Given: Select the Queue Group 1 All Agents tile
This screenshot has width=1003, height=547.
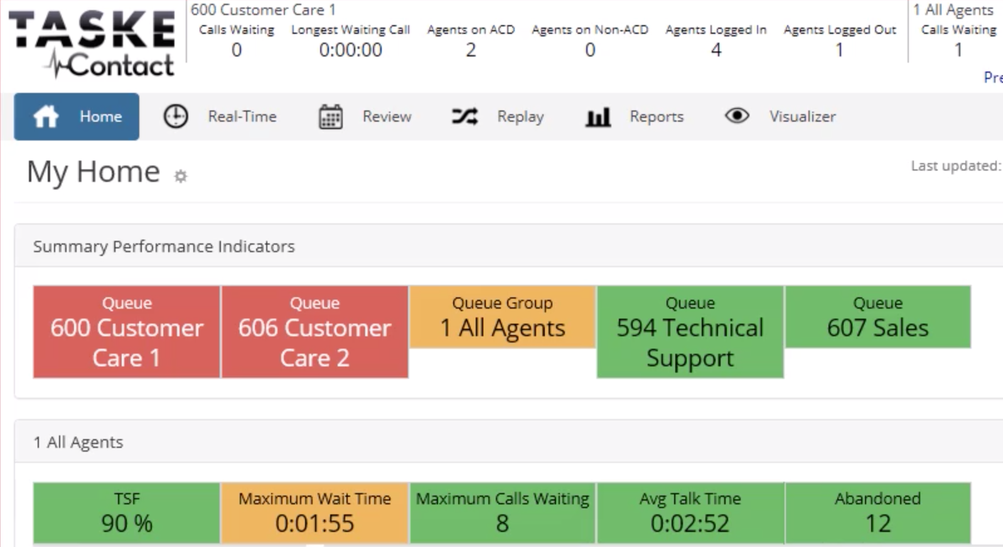Looking at the screenshot, I should [x=502, y=317].
